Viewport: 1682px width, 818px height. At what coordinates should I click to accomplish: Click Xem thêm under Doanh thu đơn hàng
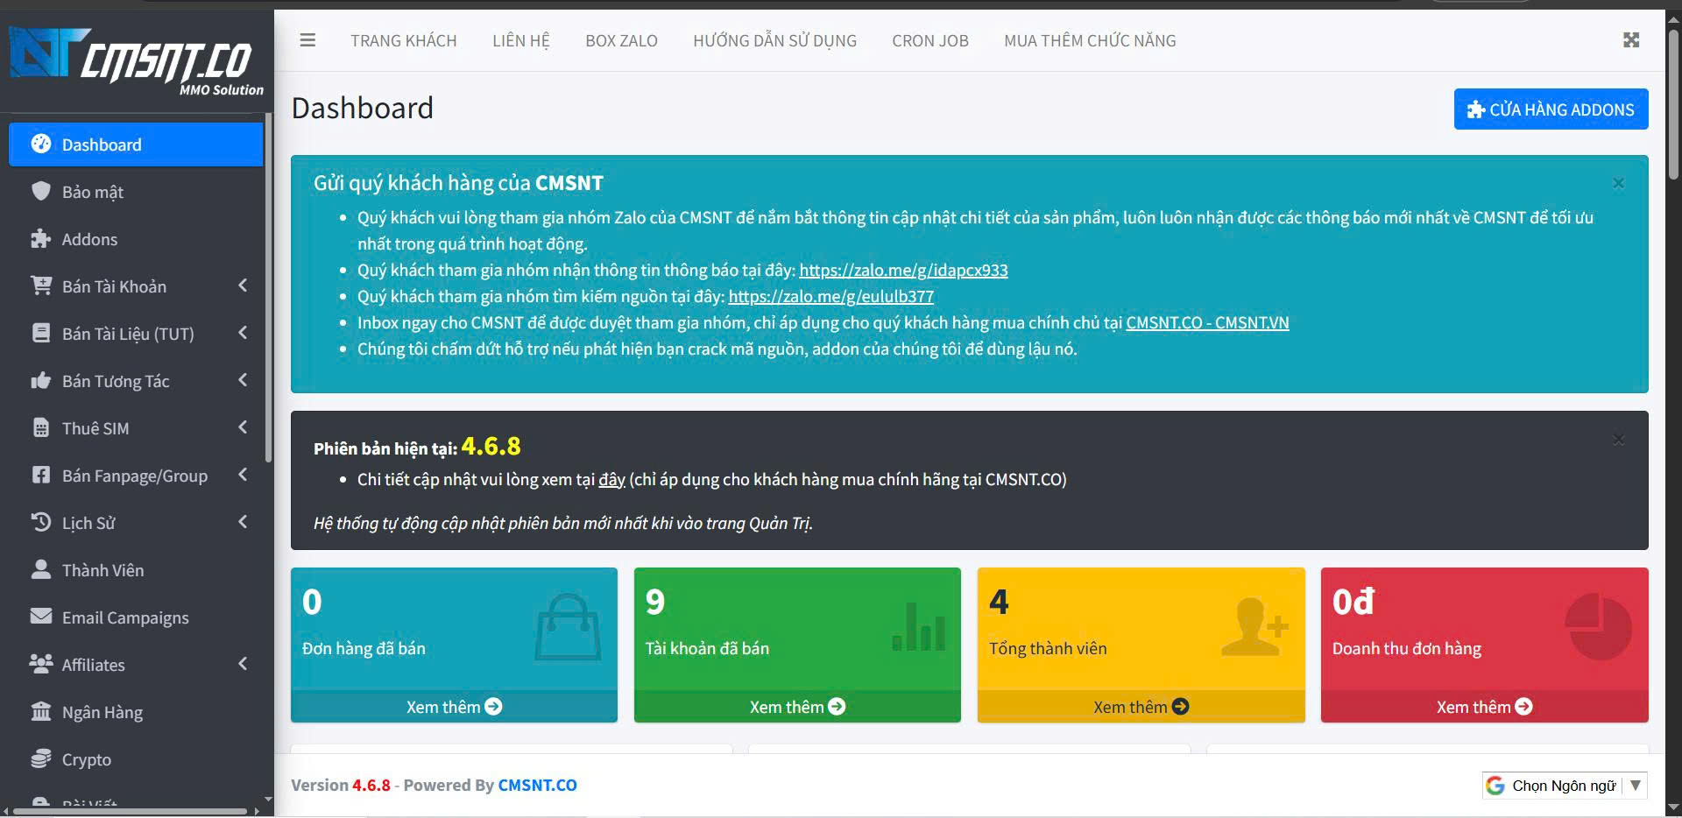[x=1484, y=707]
